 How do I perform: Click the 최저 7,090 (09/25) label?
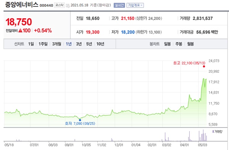tap(80, 123)
